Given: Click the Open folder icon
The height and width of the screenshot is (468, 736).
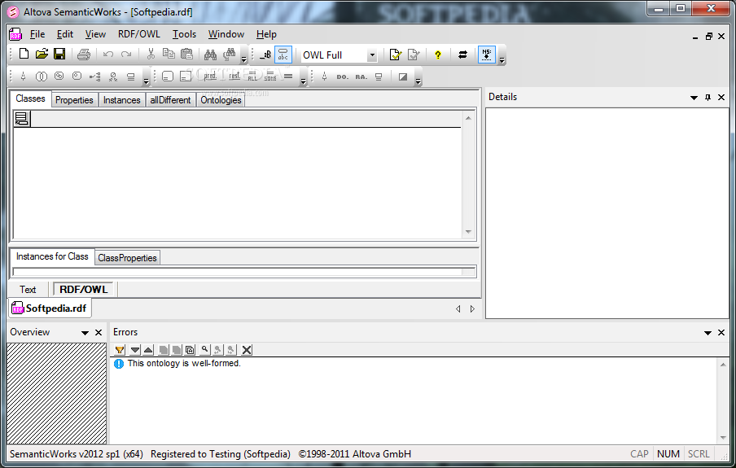Looking at the screenshot, I should coord(42,54).
